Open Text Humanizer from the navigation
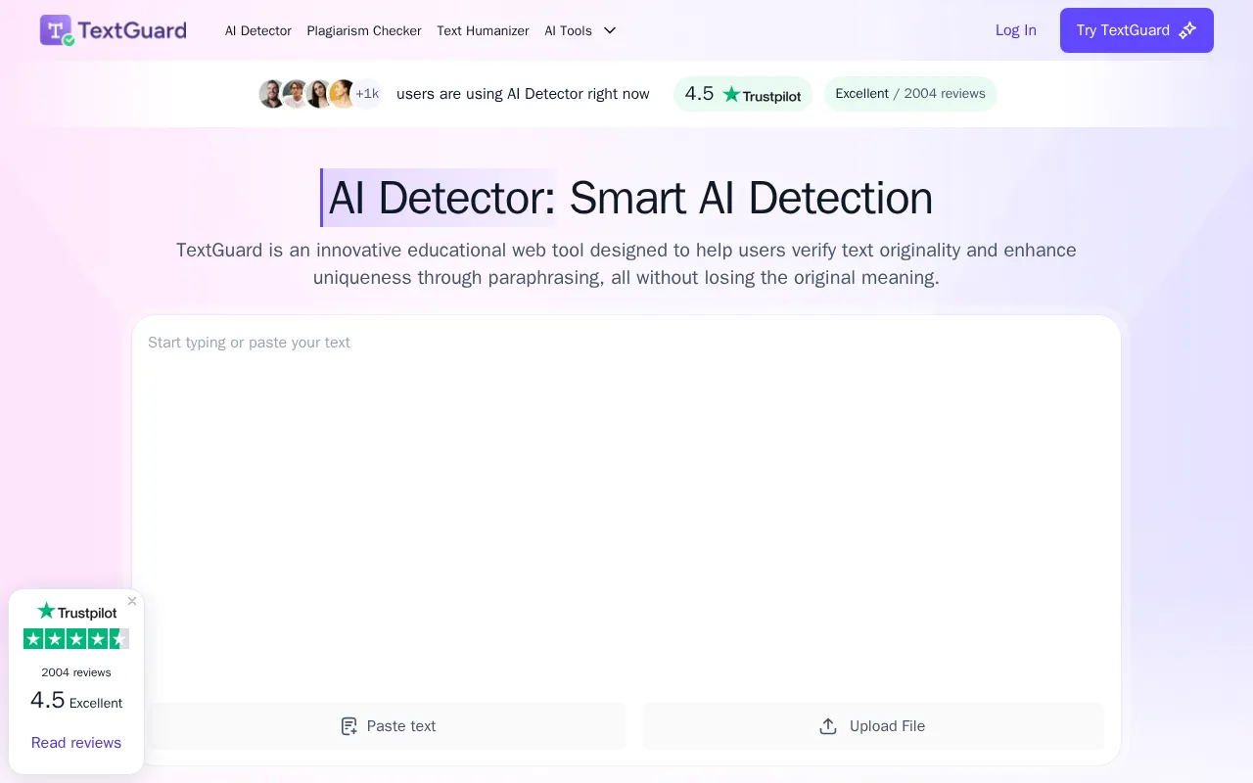 point(483,30)
